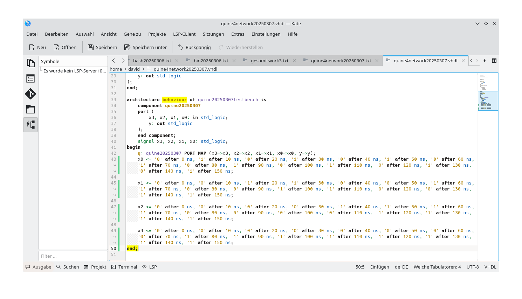The width and height of the screenshot is (522, 299).
Task: Click the Neu button
Action: 37,47
